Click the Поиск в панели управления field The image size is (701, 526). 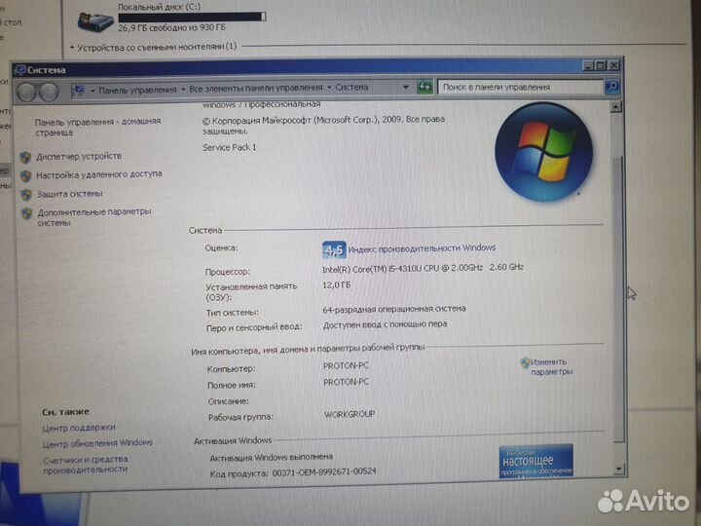(x=520, y=88)
